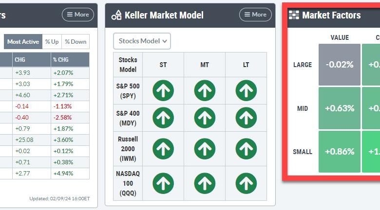This screenshot has width=380, height=210.
Task: Open the Keller Market Model More menu
Action: tap(255, 15)
